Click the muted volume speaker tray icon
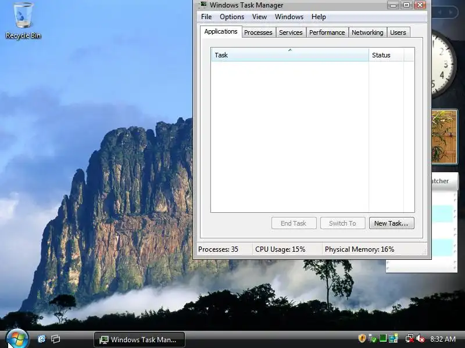 pos(420,338)
